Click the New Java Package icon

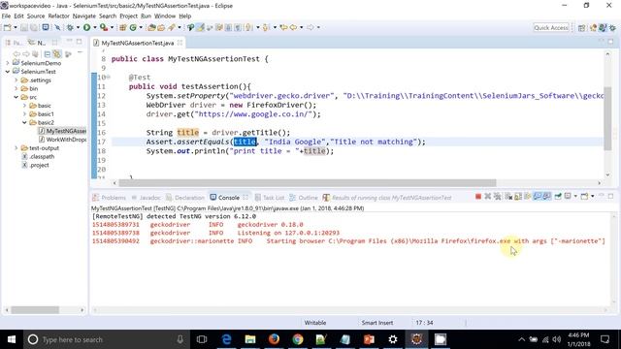(x=123, y=27)
